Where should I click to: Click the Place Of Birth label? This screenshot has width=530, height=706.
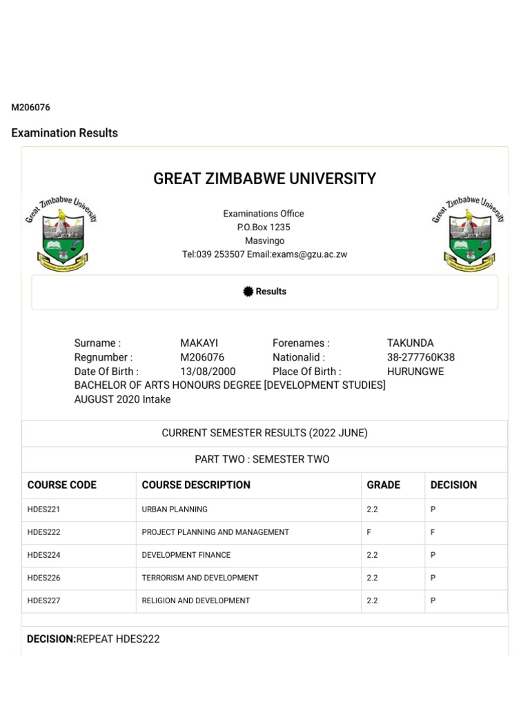(306, 372)
